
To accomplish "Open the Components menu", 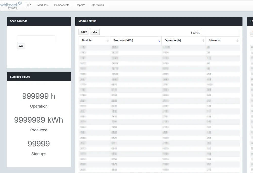I will coord(61,5).
